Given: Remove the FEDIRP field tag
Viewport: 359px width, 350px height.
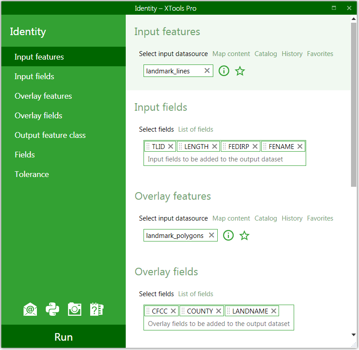Looking at the screenshot, I should [x=255, y=146].
